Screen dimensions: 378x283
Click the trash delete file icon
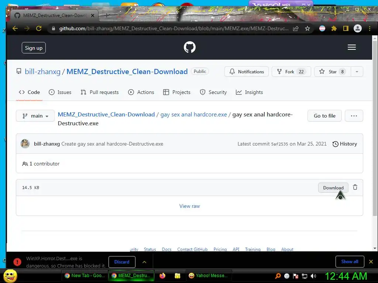355,187
